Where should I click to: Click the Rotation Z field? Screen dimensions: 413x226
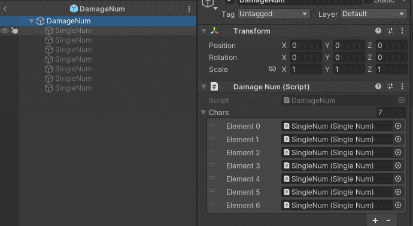pyautogui.click(x=391, y=58)
